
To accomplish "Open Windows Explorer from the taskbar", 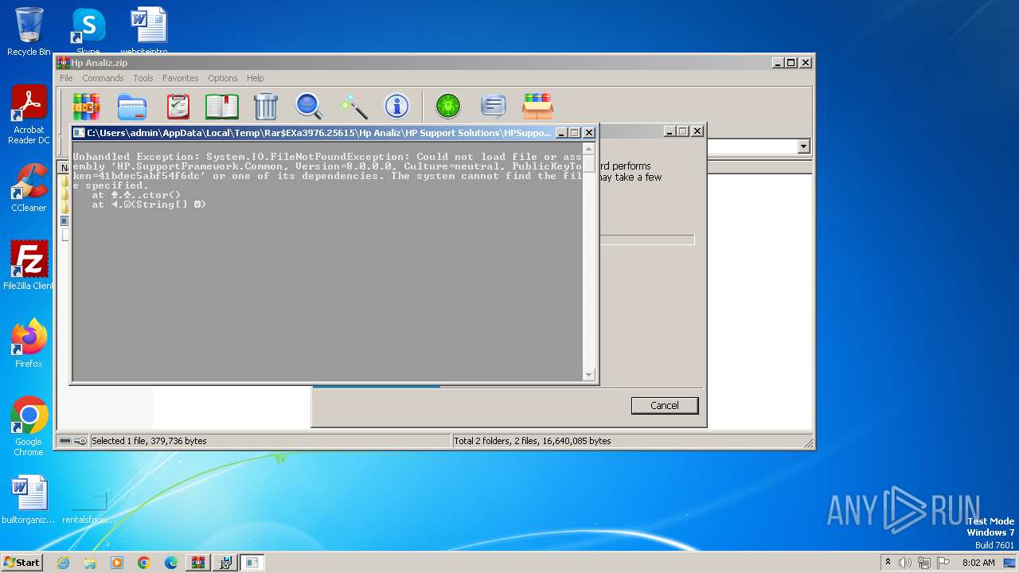I will click(90, 563).
